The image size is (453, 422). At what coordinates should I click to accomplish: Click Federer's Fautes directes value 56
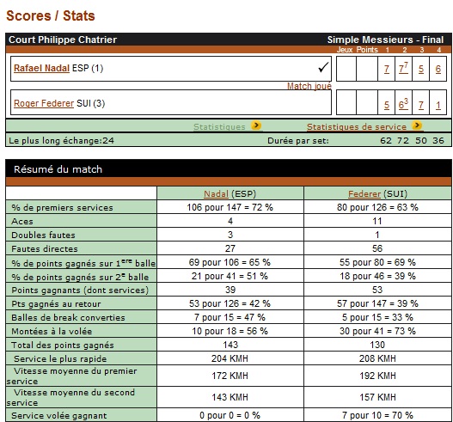(x=377, y=248)
